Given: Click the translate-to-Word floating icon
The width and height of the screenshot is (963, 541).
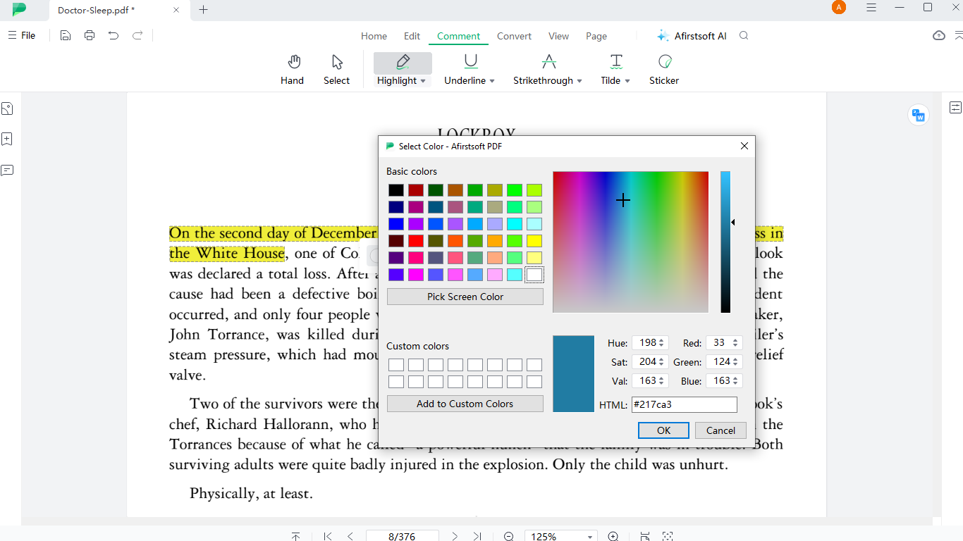Looking at the screenshot, I should pos(919,114).
